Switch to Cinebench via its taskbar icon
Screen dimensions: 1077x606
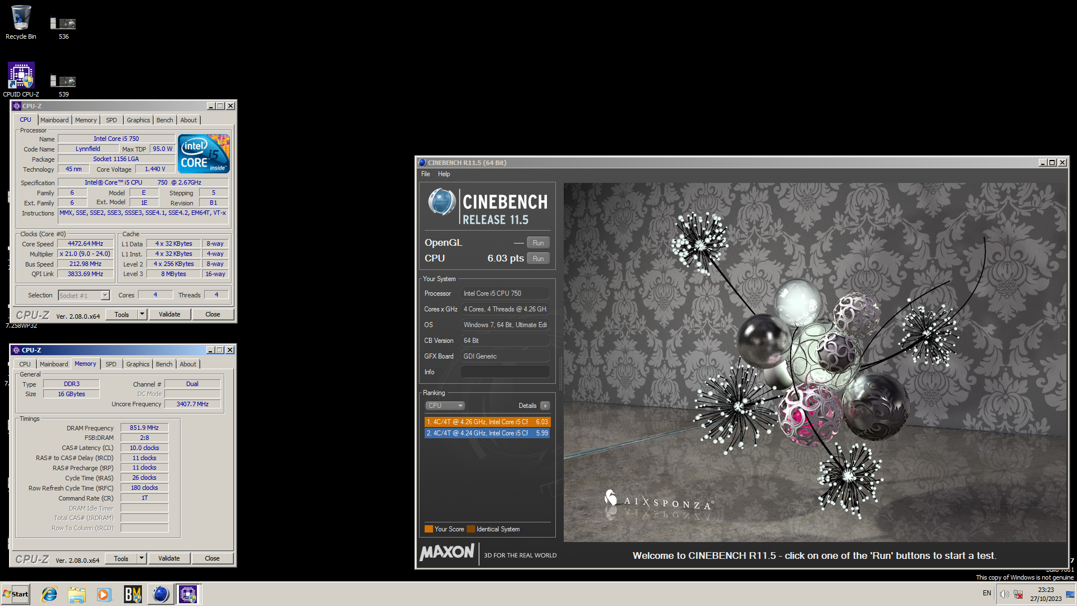pos(160,594)
